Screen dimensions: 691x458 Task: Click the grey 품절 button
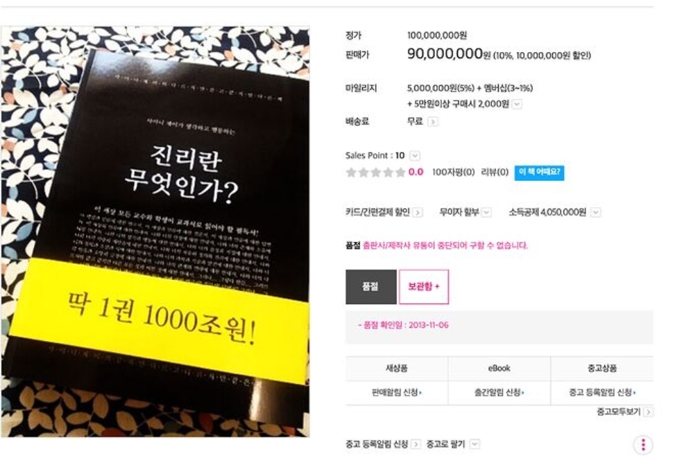(370, 287)
